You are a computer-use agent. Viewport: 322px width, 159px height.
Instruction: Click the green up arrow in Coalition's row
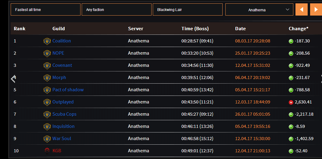[x=291, y=41]
